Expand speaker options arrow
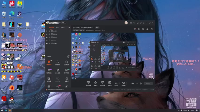The width and height of the screenshot is (200, 112). (x=126, y=83)
